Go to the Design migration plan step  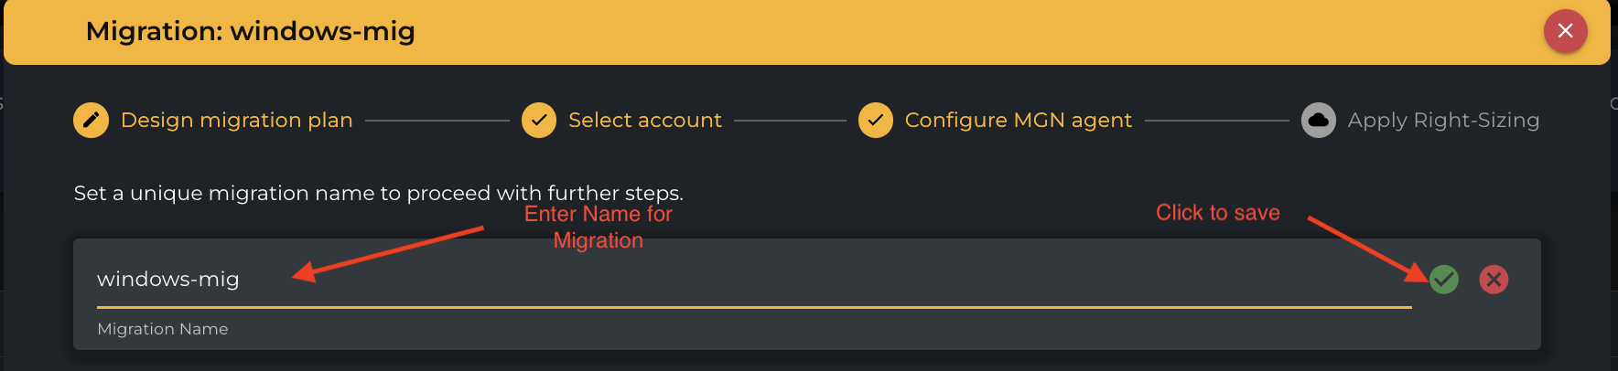coord(236,120)
